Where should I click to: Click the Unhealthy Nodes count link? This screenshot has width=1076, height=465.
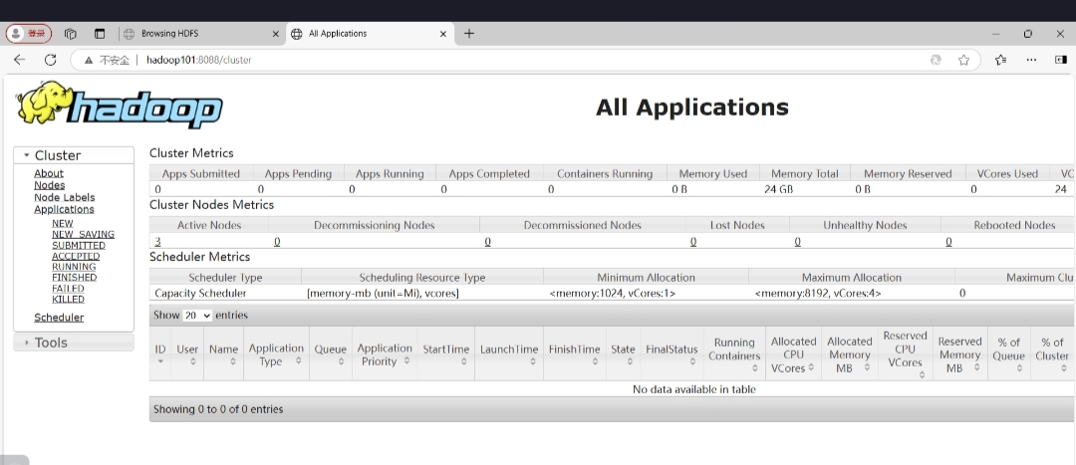coord(797,241)
